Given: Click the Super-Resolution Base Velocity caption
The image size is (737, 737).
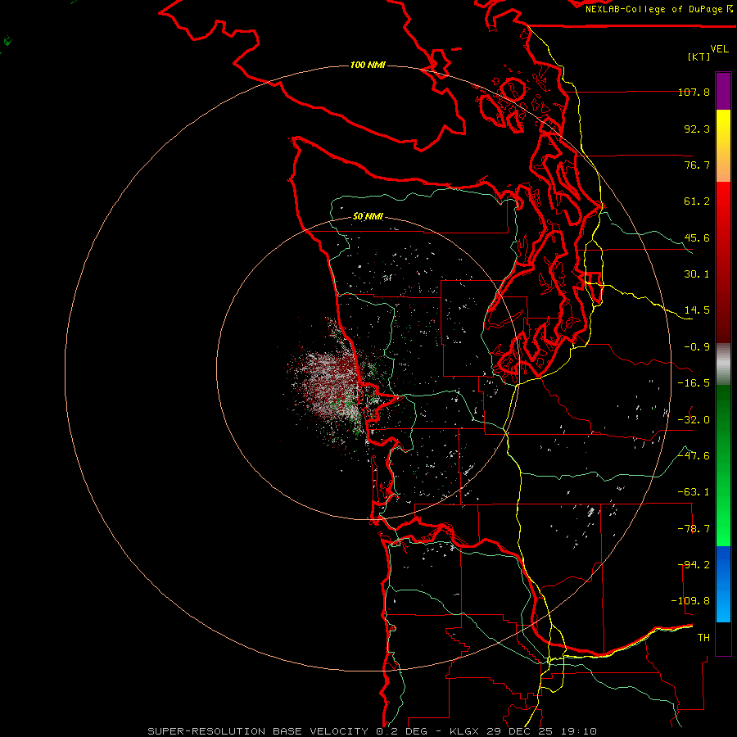Looking at the screenshot, I should coord(372,731).
